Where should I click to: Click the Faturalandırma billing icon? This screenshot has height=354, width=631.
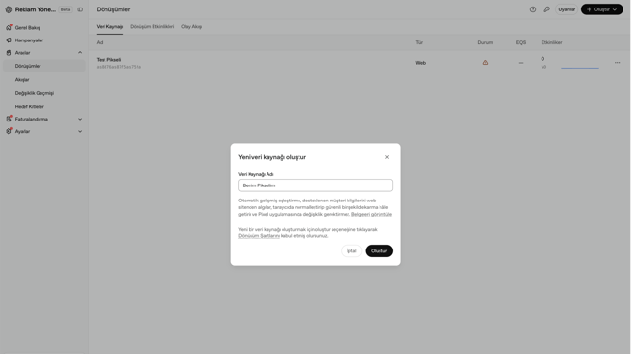click(8, 119)
